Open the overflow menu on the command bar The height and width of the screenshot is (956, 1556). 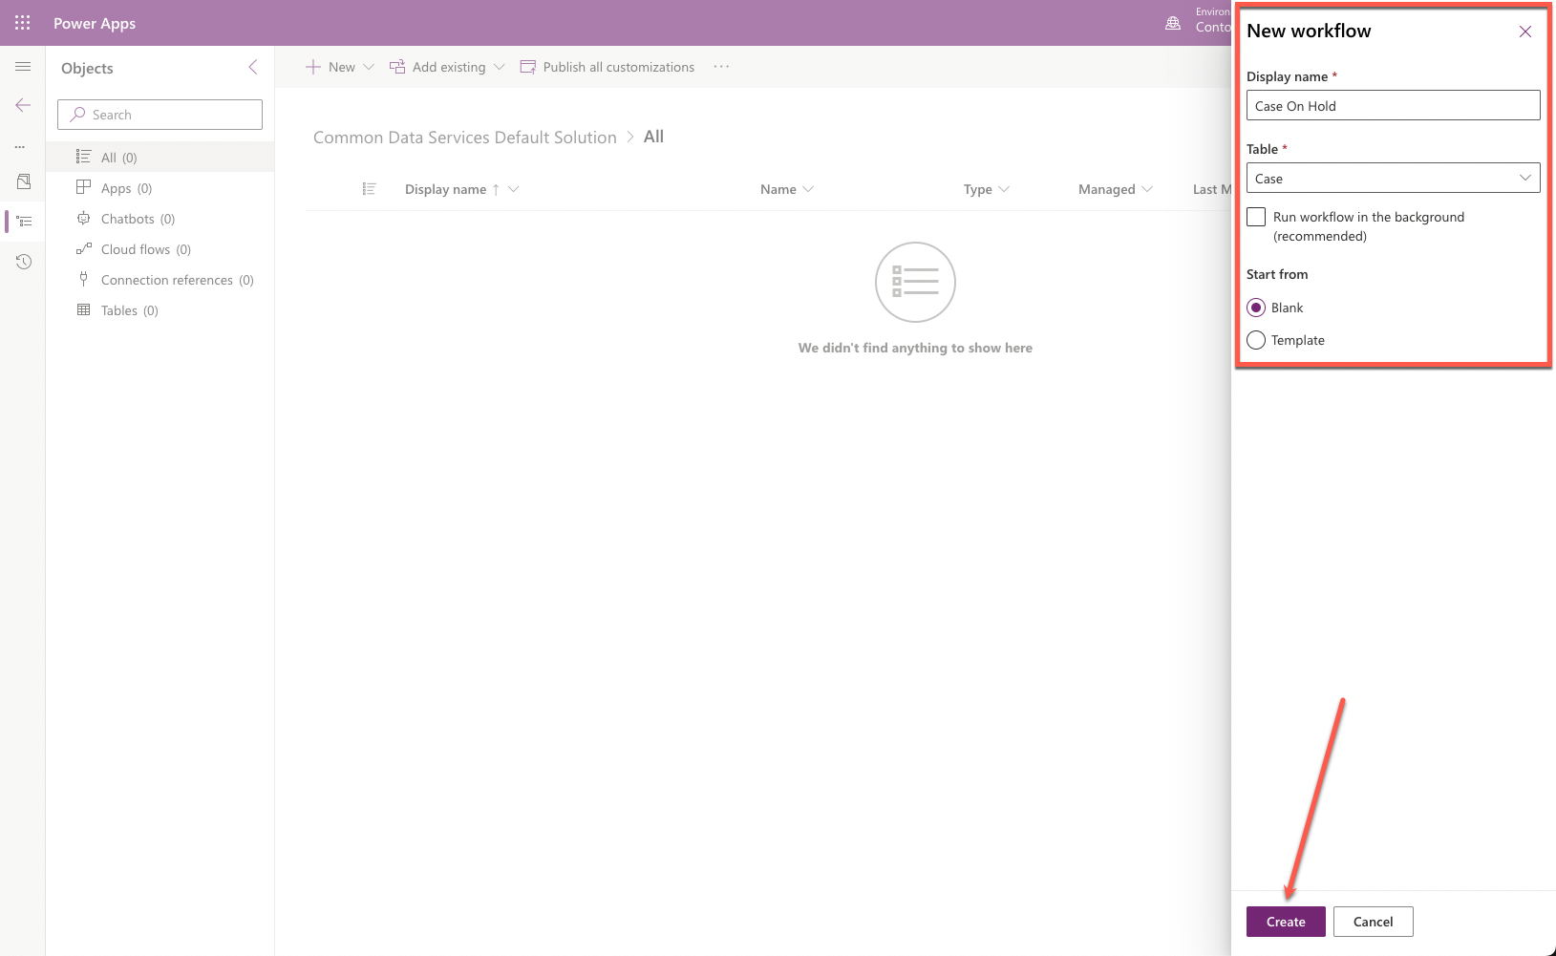pyautogui.click(x=721, y=66)
